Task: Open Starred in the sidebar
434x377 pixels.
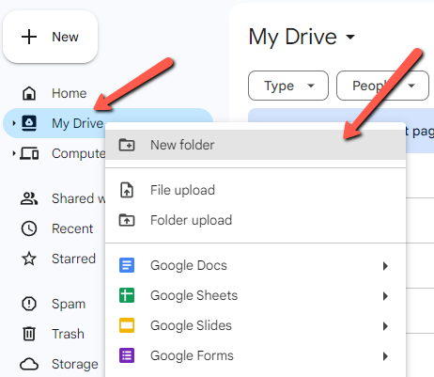Action: click(73, 259)
